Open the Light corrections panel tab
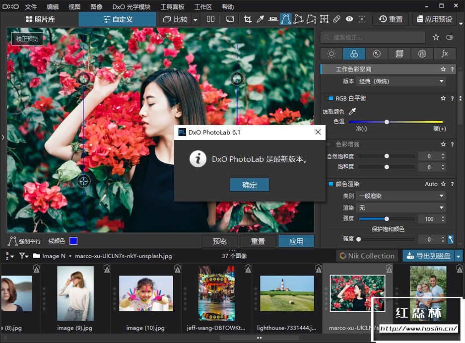 tap(331, 54)
